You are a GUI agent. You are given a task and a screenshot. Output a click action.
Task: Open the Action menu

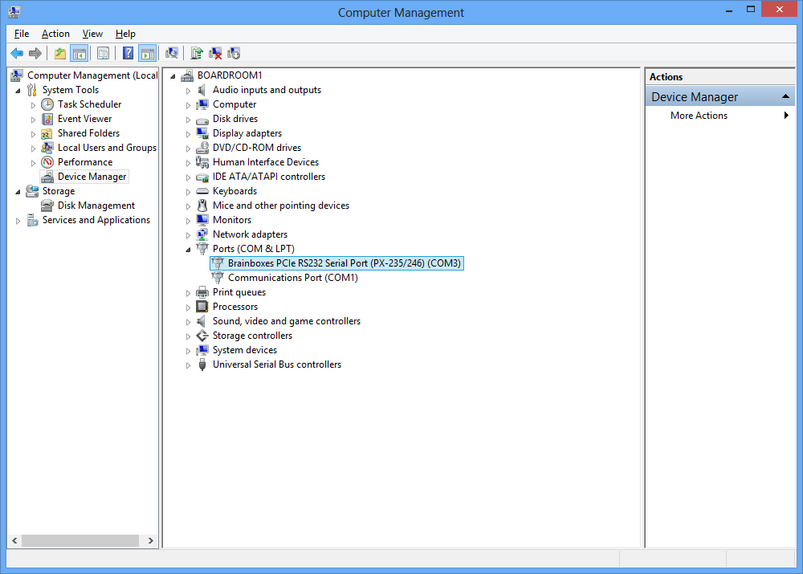55,34
